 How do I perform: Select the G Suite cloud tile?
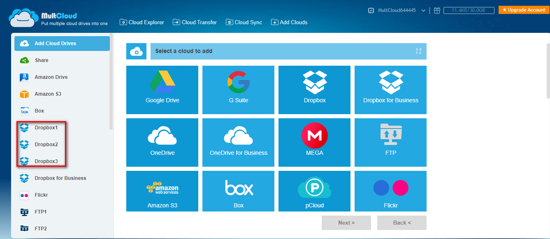238,90
